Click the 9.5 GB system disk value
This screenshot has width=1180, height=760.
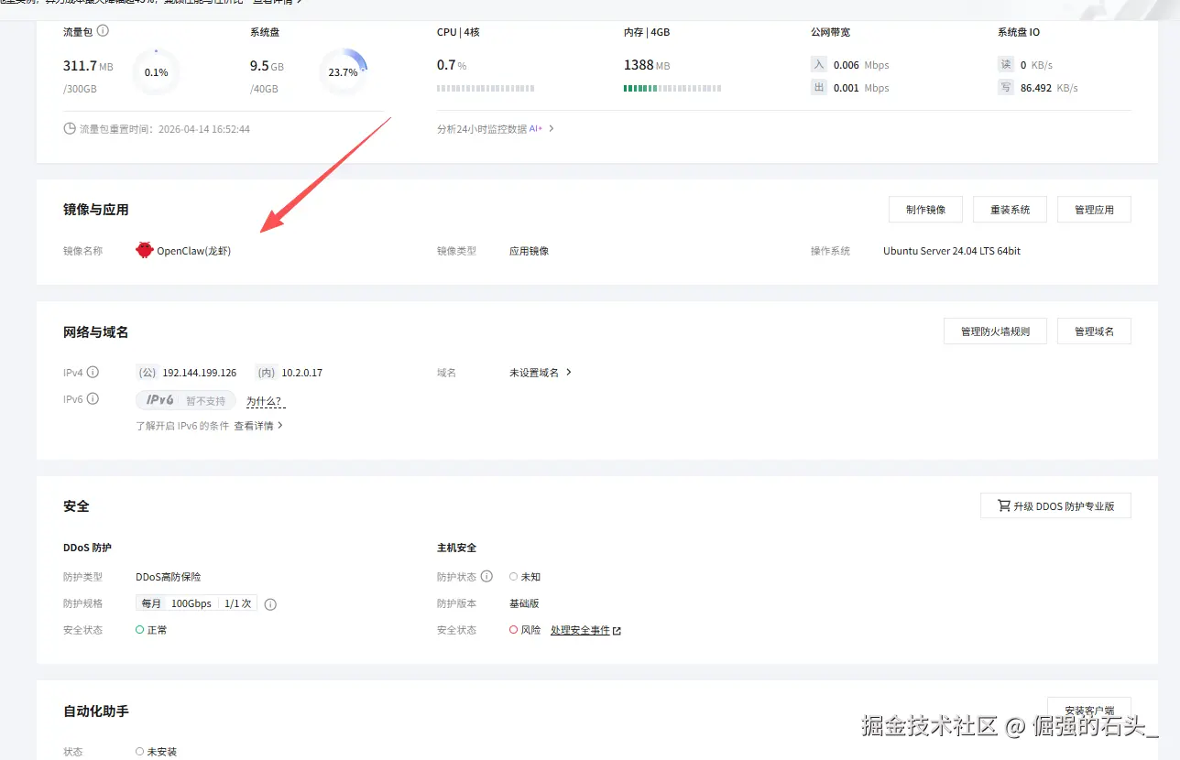pos(267,66)
